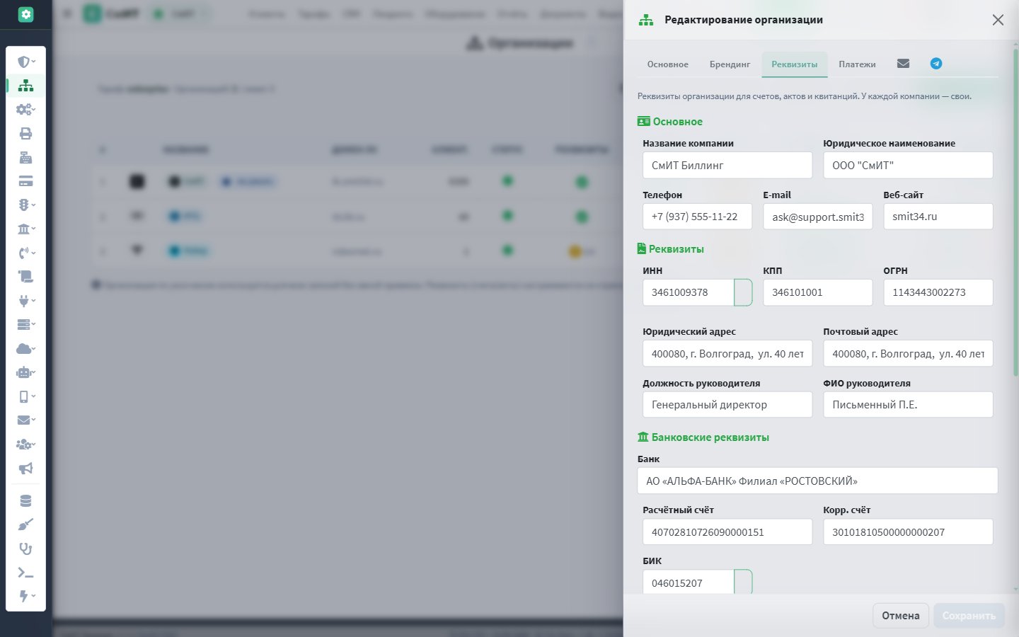Expand the traffic light sidebar menu
The width and height of the screenshot is (1019, 637).
pyautogui.click(x=25, y=205)
